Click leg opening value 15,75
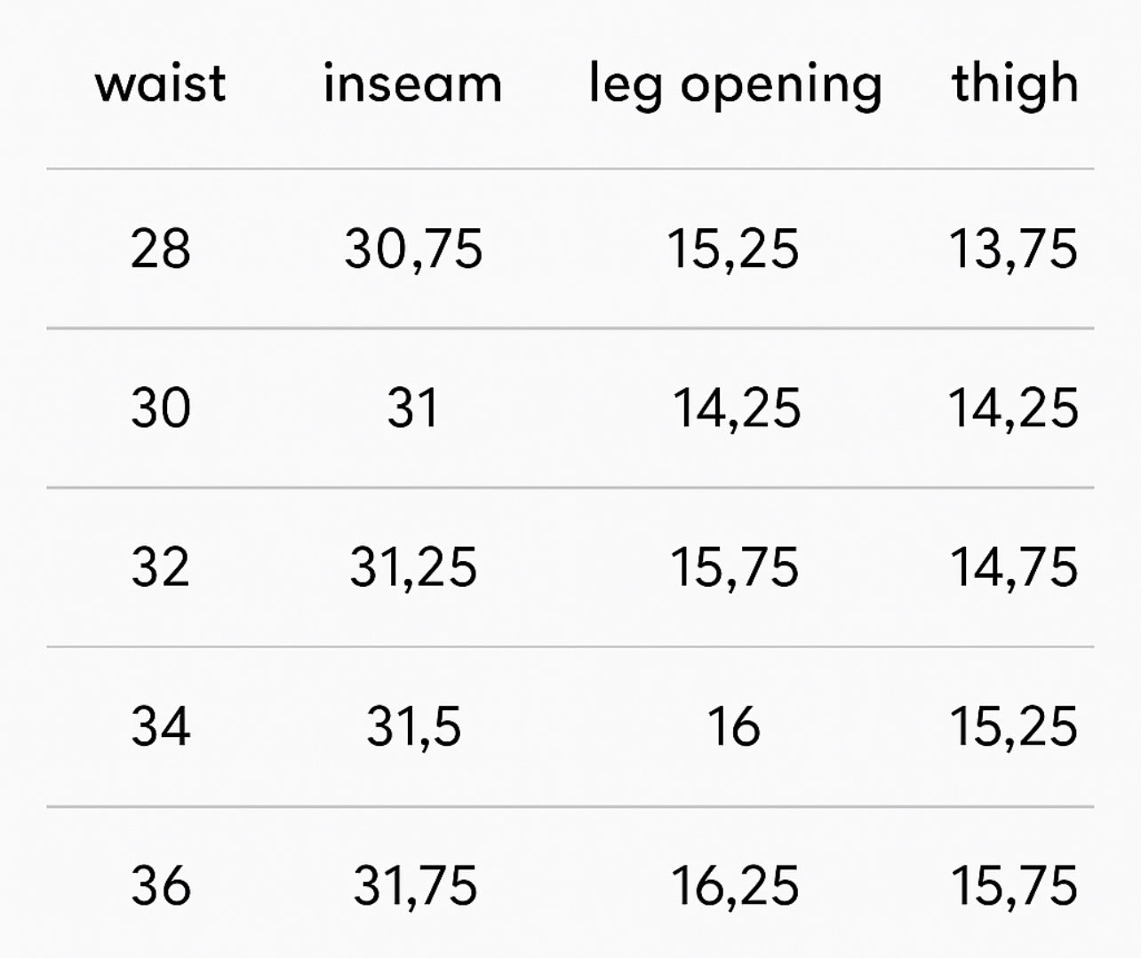1141x958 pixels. [x=735, y=567]
